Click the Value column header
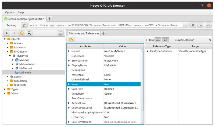Image resolution: width=215 pixels, height=127 pixels. point(122,46)
